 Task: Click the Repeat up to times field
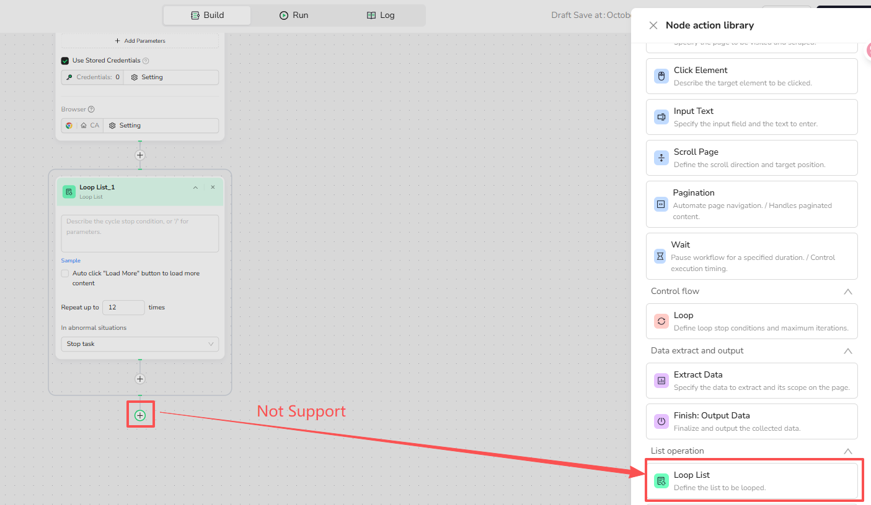click(123, 308)
